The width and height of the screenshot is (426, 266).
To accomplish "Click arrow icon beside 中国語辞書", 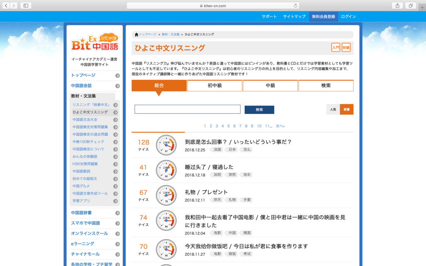I will (117, 213).
